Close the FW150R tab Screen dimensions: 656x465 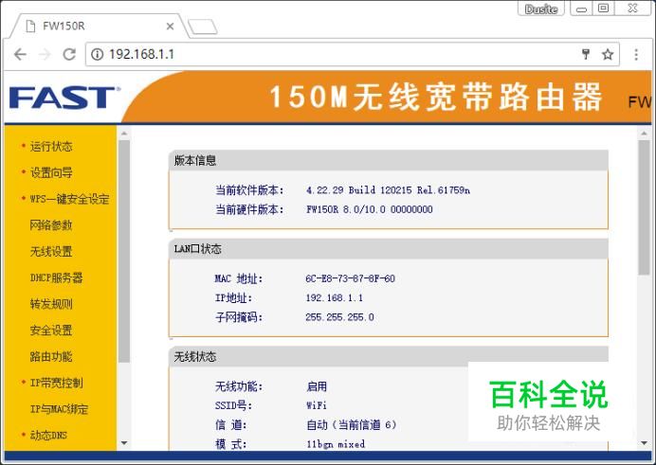pyautogui.click(x=170, y=27)
